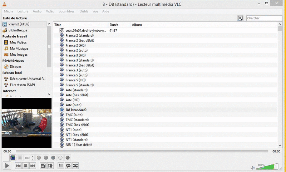Click globe icon beside France 2 (standard)
286x172 pixels.
pos(62,35)
